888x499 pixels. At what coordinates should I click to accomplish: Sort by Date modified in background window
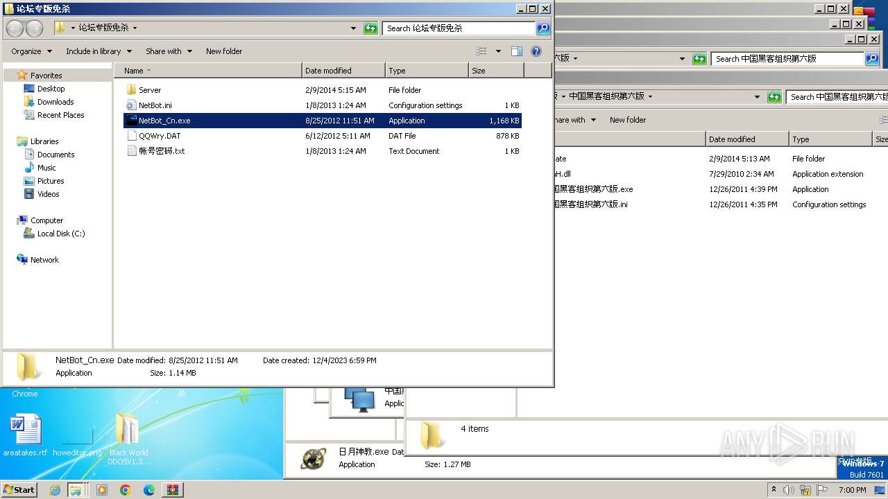click(747, 139)
